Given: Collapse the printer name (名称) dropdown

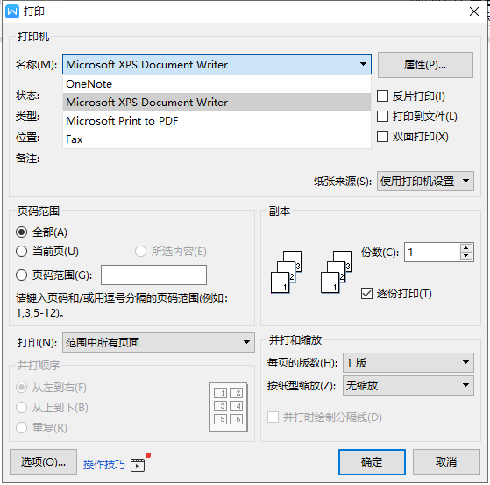Looking at the screenshot, I should tap(363, 64).
